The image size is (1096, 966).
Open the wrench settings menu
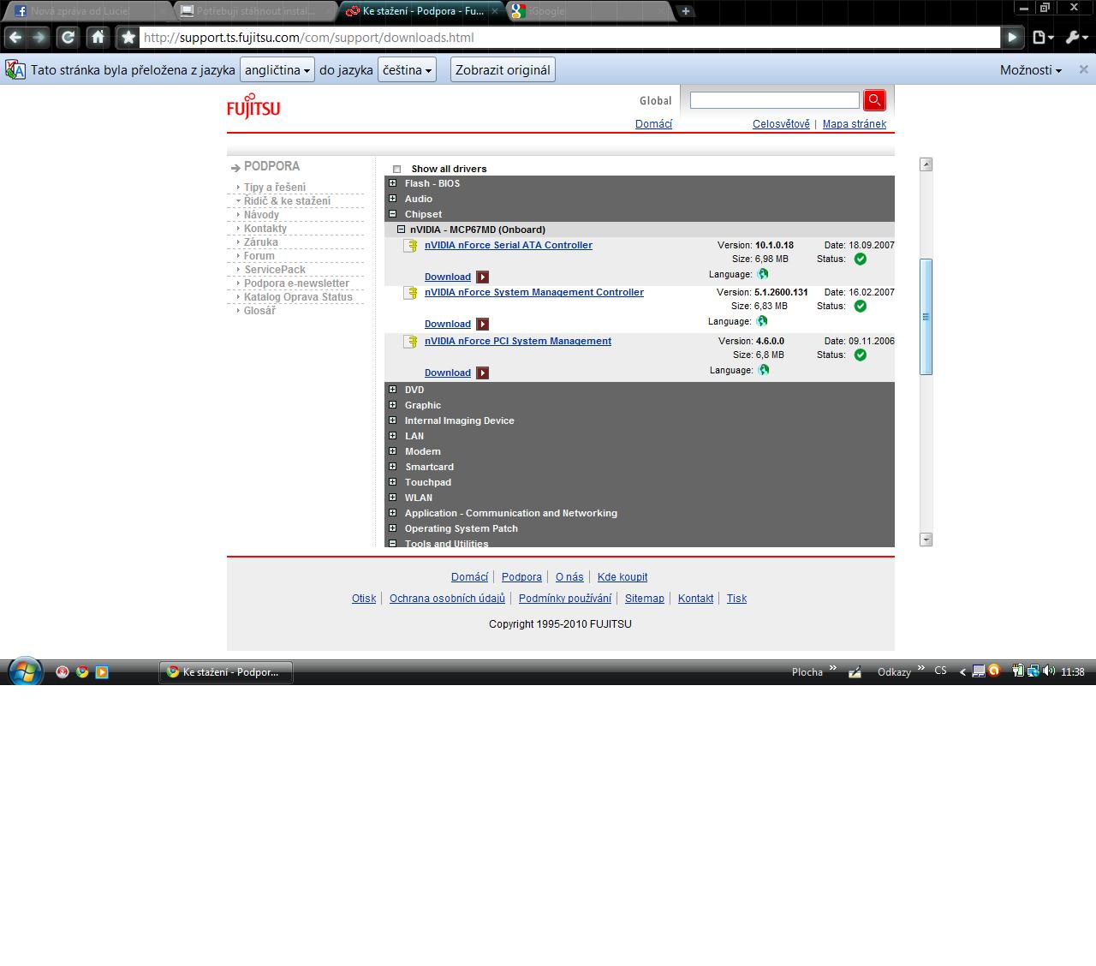tap(1075, 38)
